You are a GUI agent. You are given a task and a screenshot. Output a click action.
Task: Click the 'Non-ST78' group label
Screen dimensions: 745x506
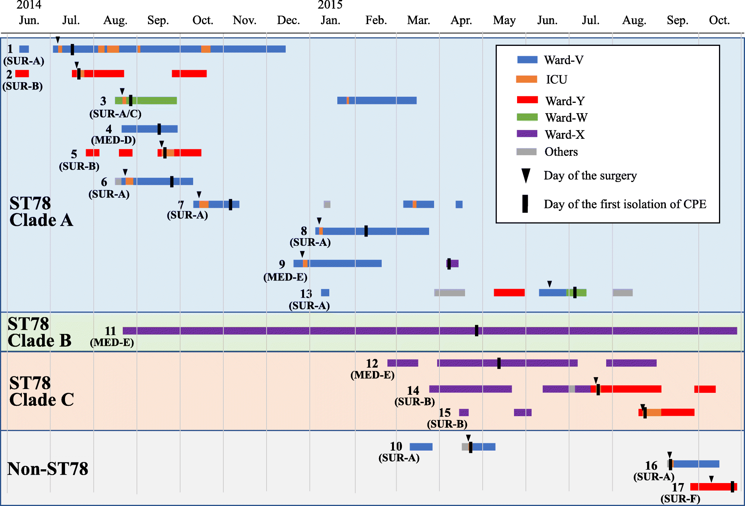pos(48,469)
